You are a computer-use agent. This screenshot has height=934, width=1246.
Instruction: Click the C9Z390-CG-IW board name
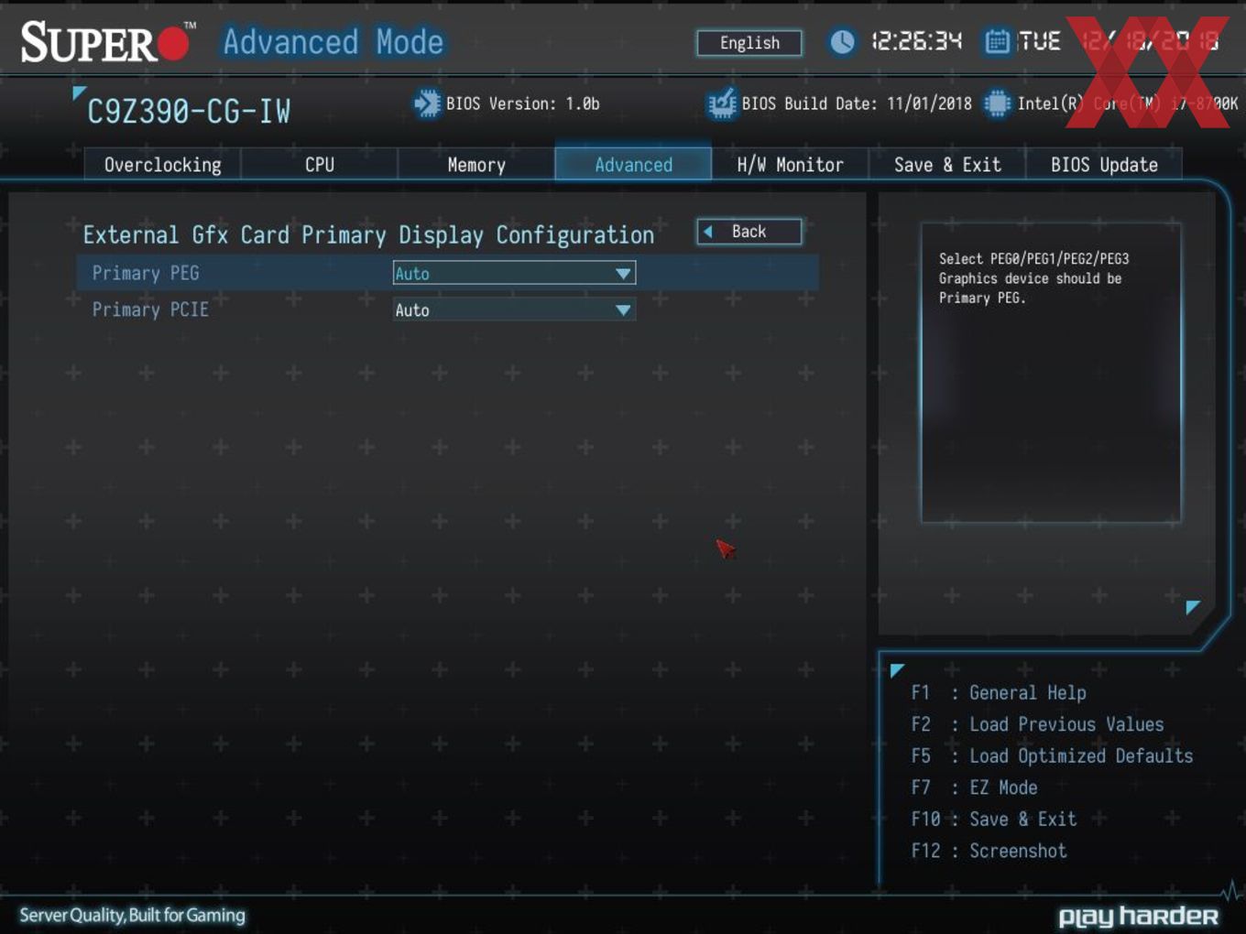189,111
